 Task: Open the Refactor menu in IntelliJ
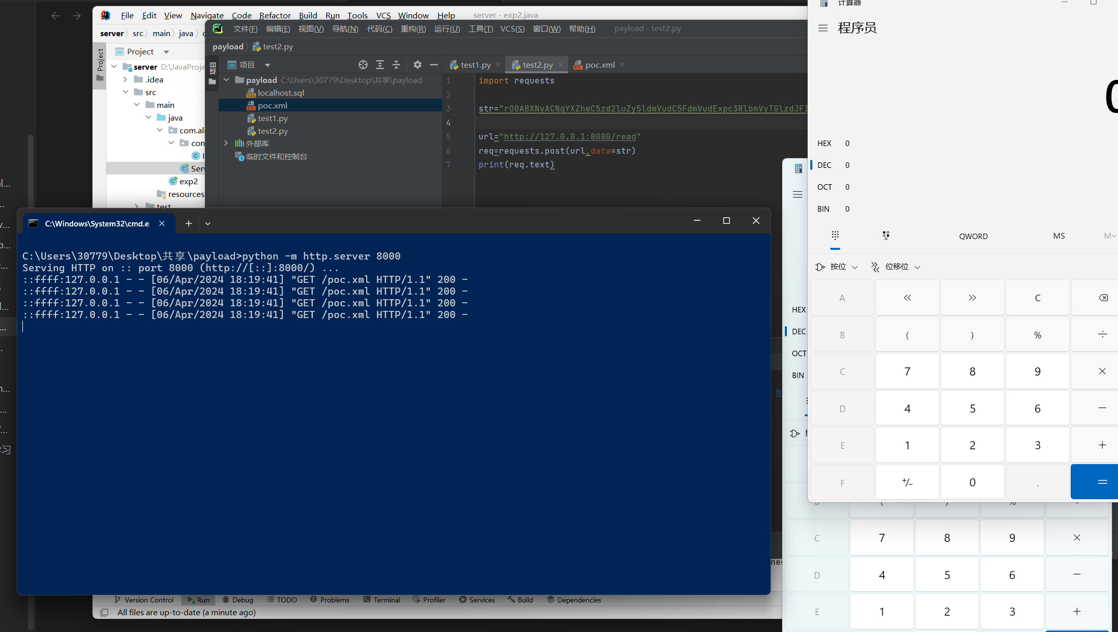(x=275, y=15)
